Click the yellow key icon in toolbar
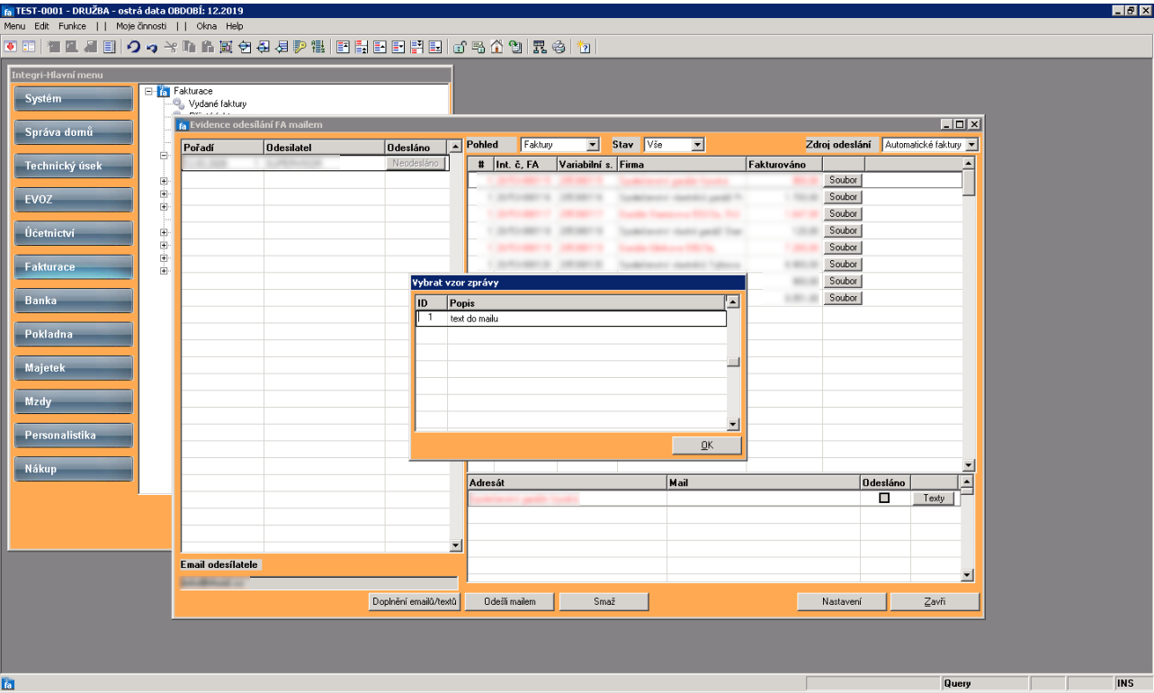Image resolution: width=1154 pixels, height=693 pixels. 300,45
